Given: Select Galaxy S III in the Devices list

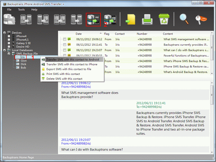Looking at the screenshot, I should (23, 43).
